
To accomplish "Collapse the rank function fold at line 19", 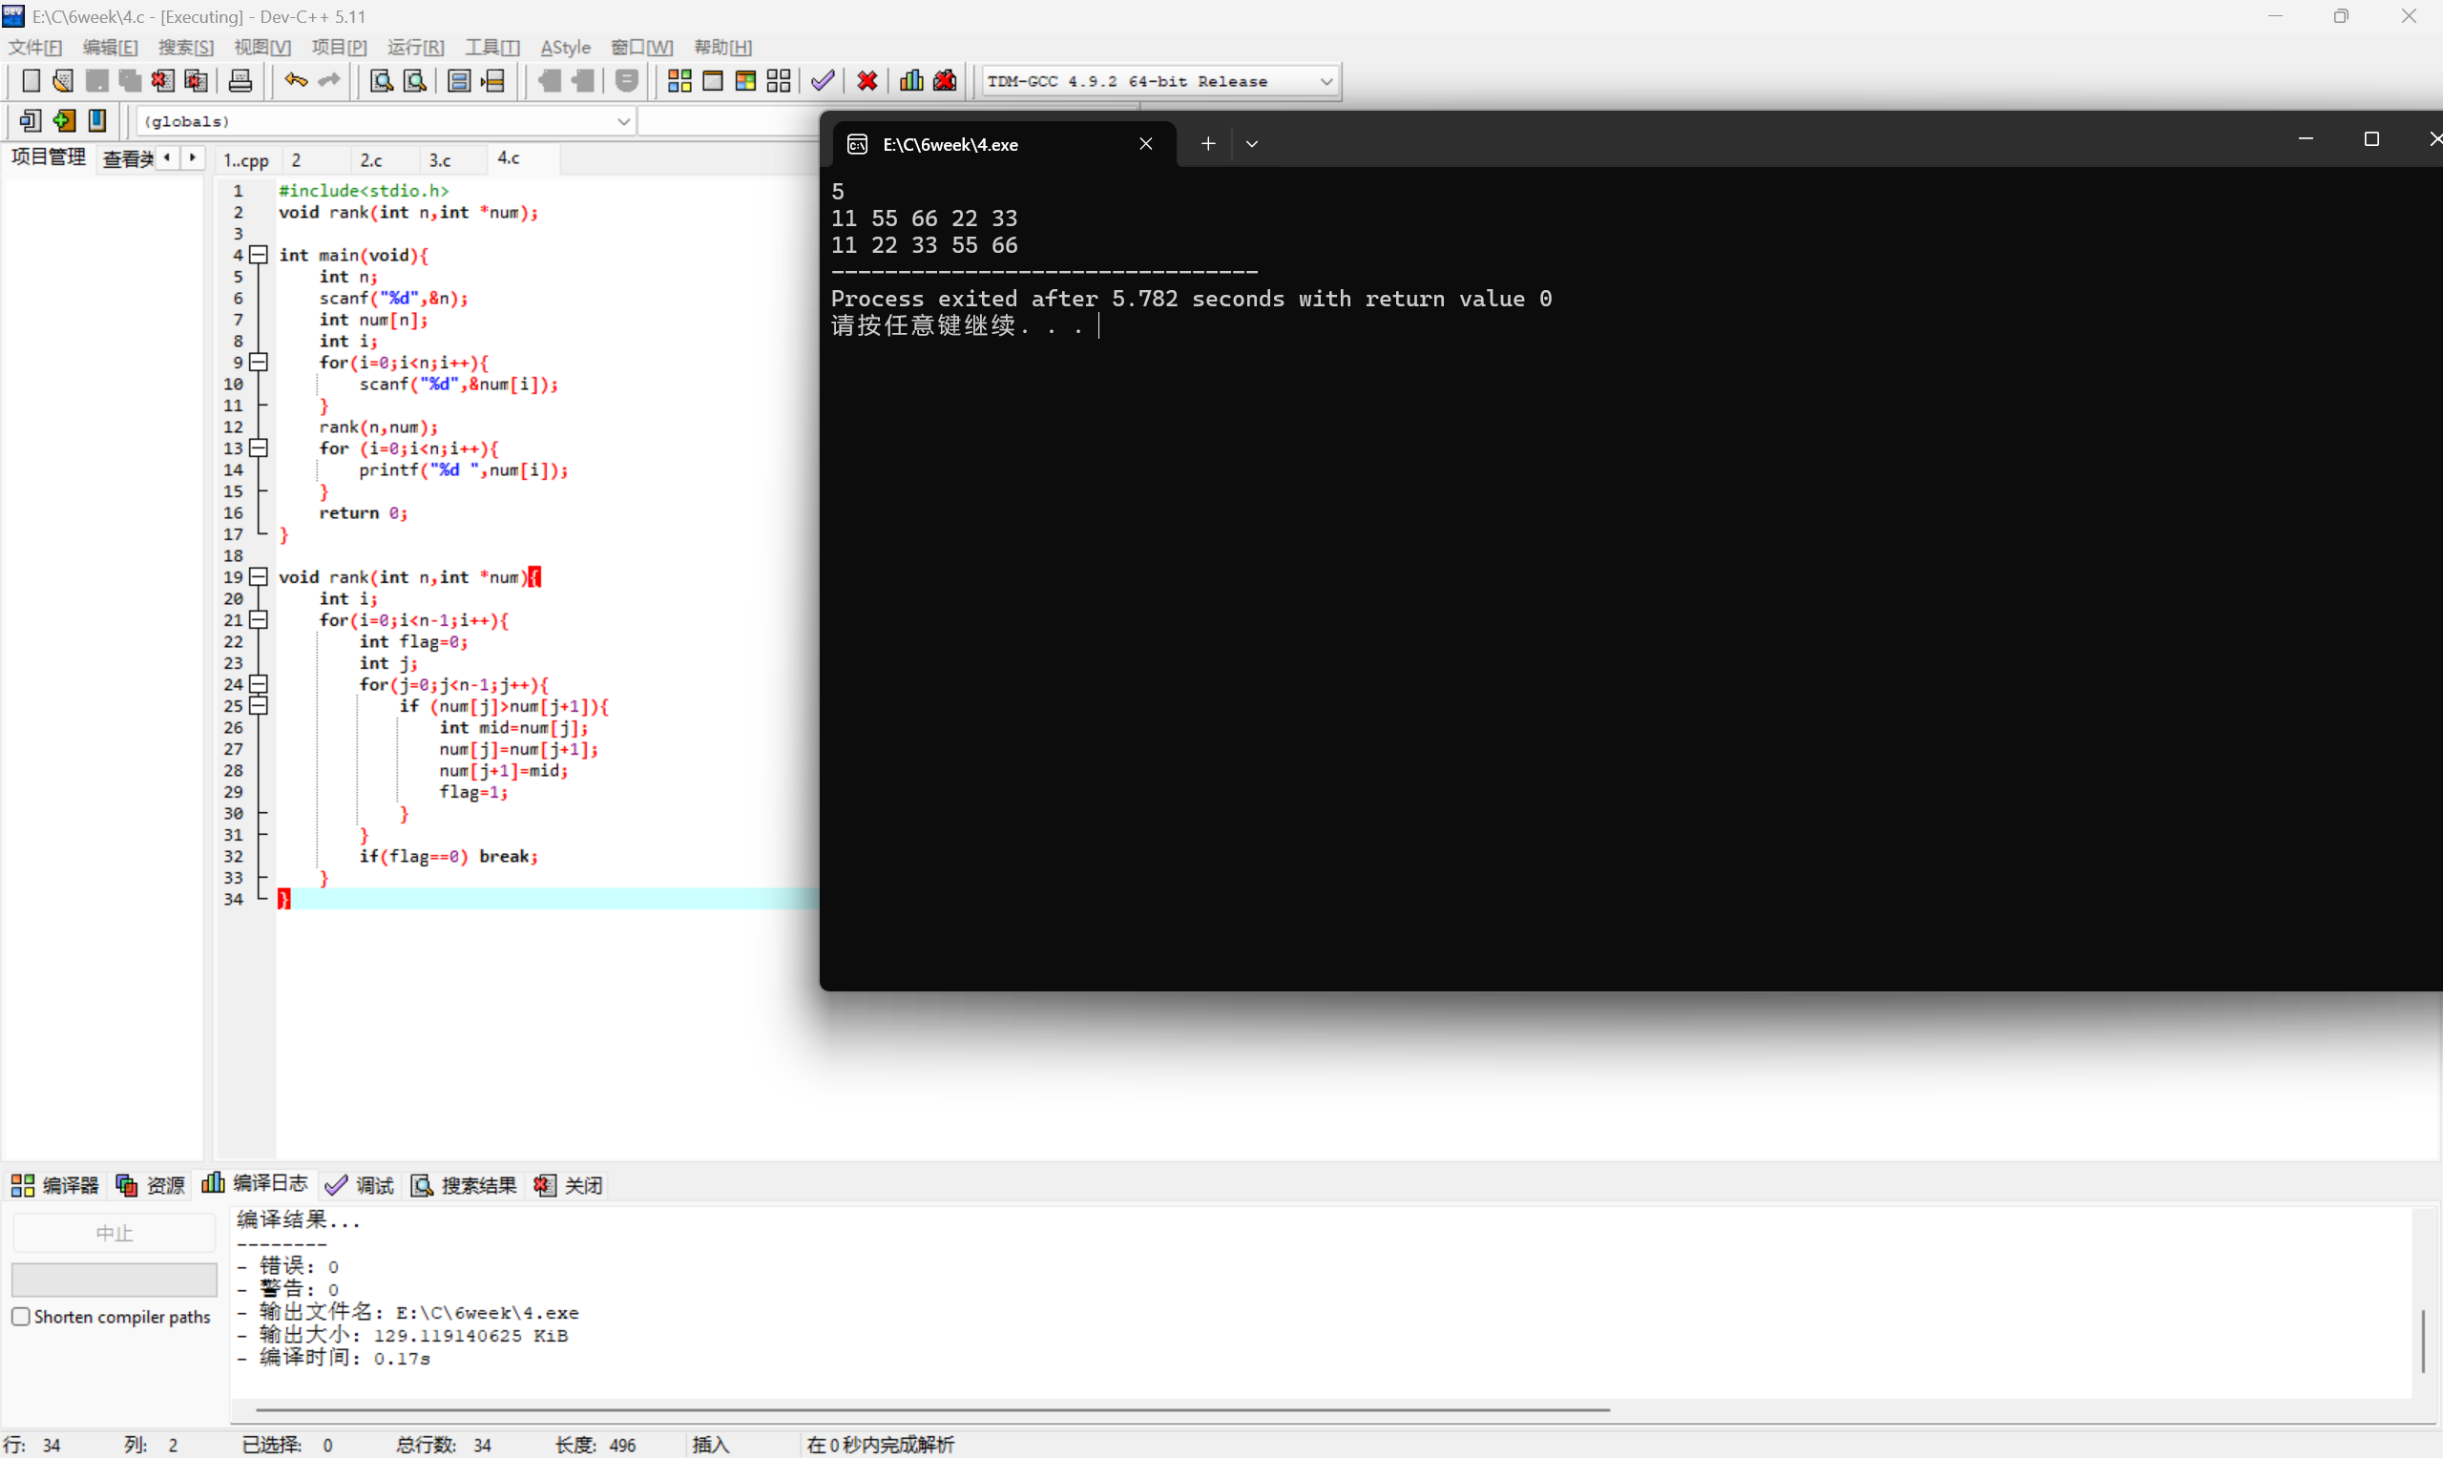I will [x=259, y=576].
